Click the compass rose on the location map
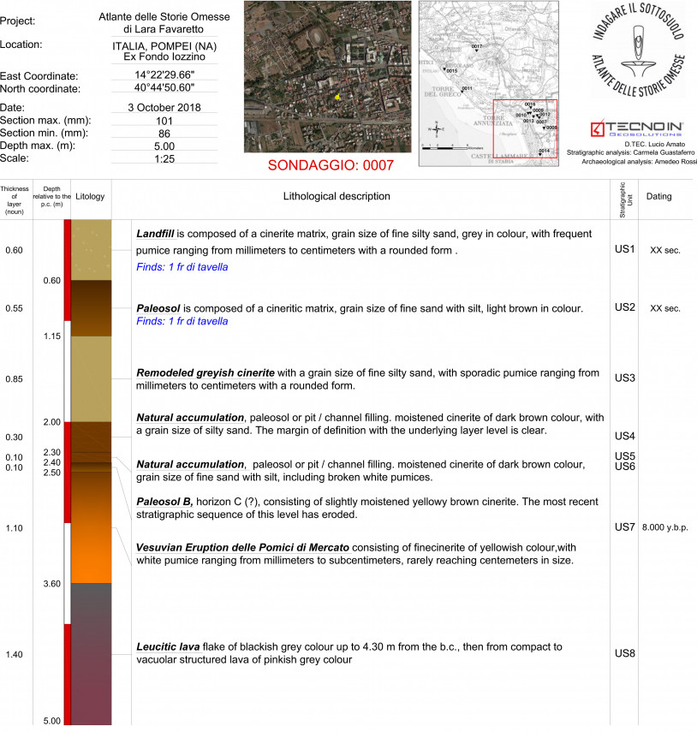The image size is (697, 732). pos(437,129)
